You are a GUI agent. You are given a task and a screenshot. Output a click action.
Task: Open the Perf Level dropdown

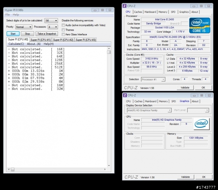tap(198, 110)
